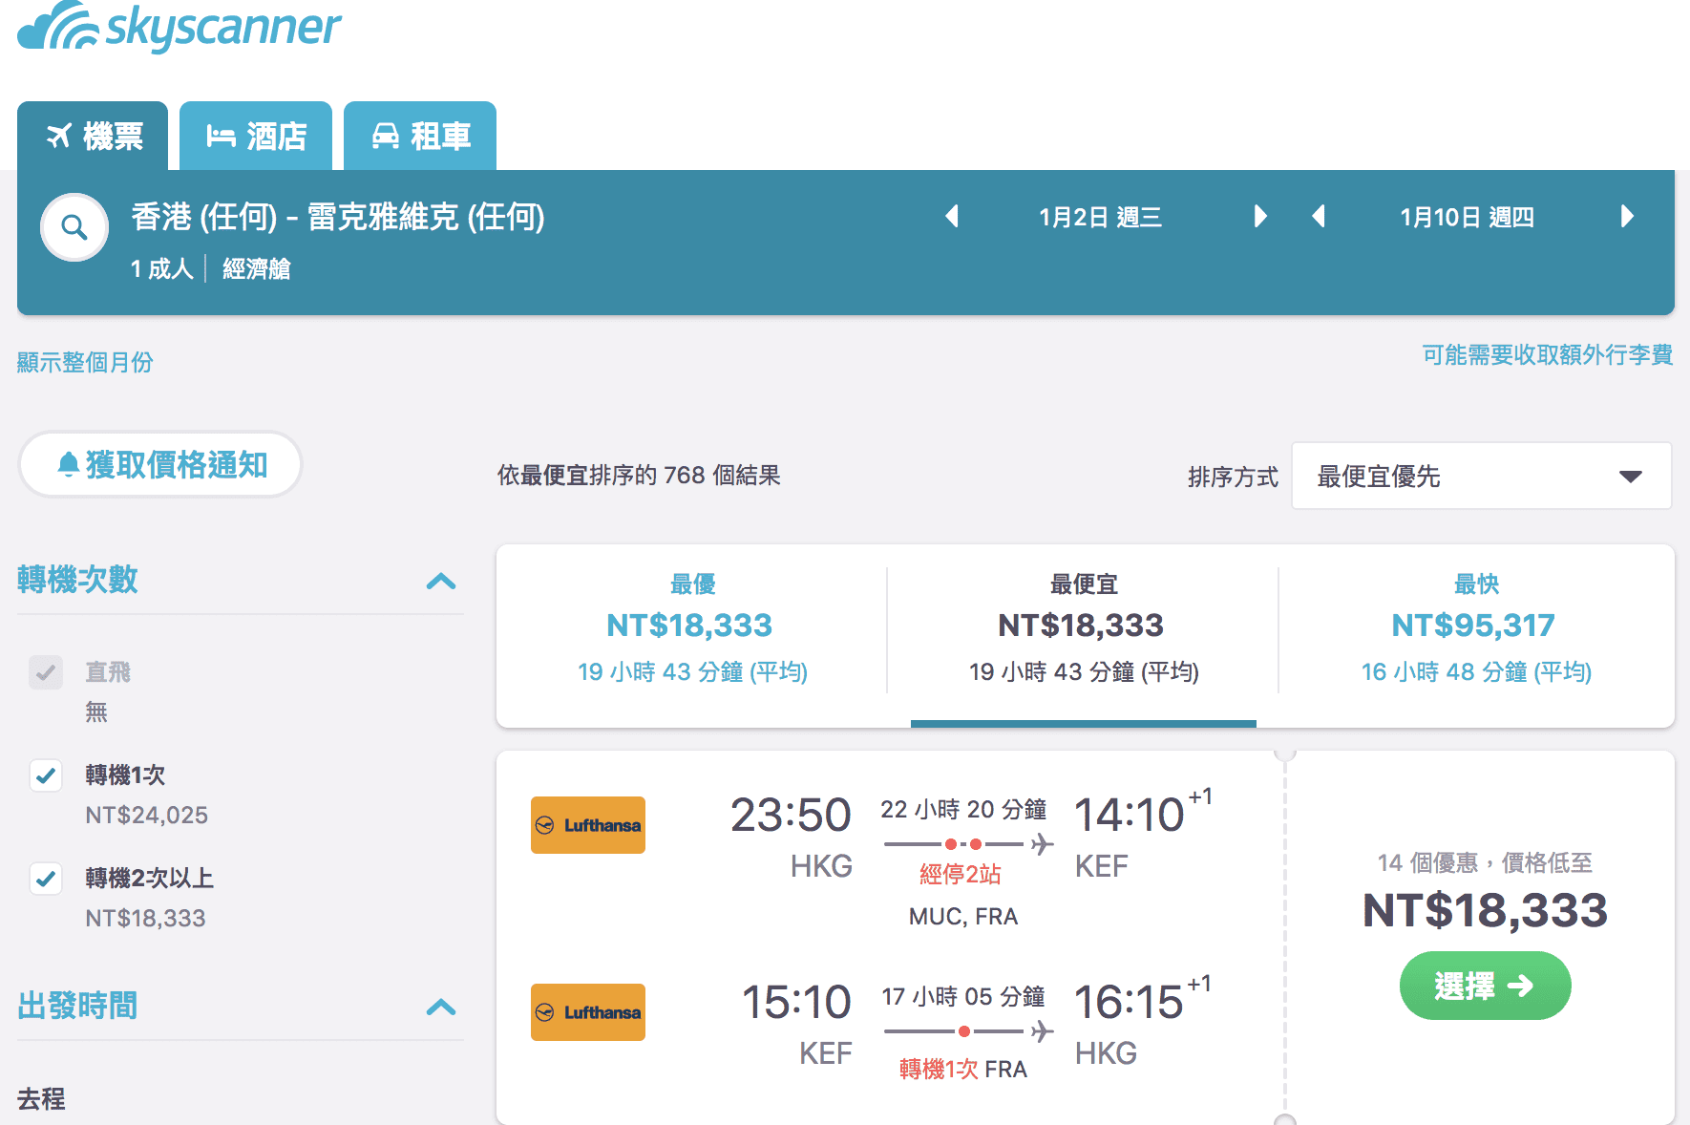Go to previous return date before 1月10日
Screen dimensions: 1690x1125
pos(1319,217)
